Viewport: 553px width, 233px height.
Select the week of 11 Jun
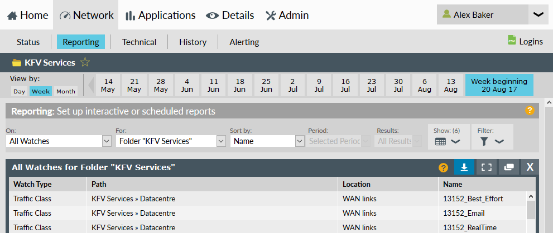tap(213, 85)
